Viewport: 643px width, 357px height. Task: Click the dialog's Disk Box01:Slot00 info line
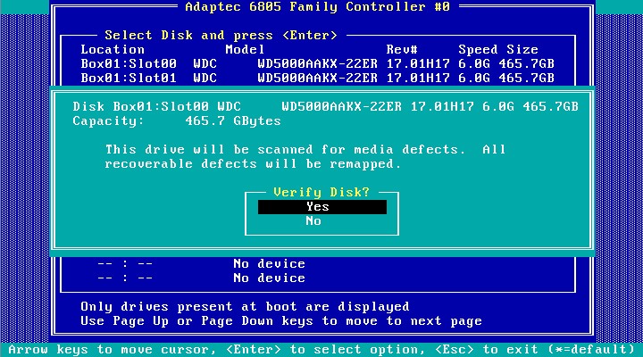pyautogui.click(x=325, y=106)
